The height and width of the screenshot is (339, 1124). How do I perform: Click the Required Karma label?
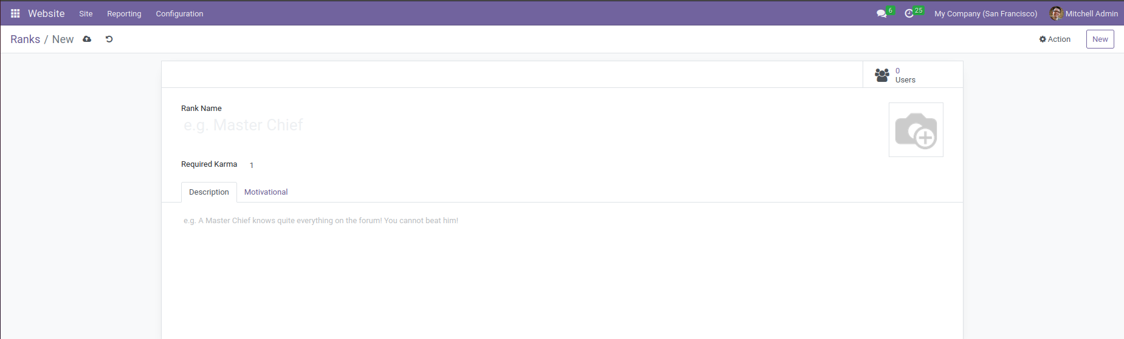pyautogui.click(x=209, y=164)
